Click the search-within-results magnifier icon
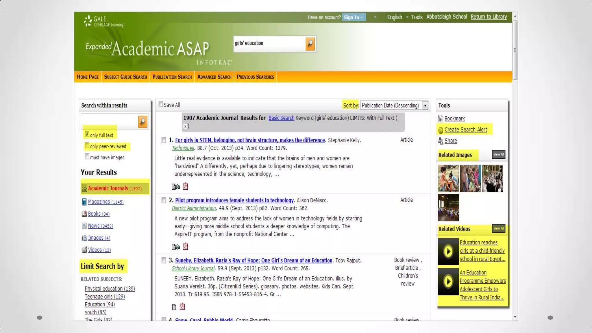 (x=143, y=122)
